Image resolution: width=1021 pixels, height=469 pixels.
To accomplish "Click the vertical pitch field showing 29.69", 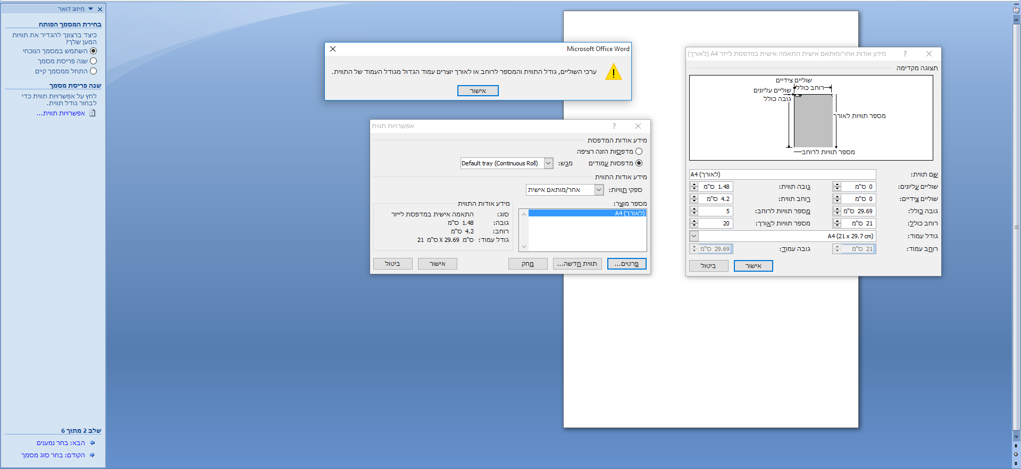I will (859, 211).
